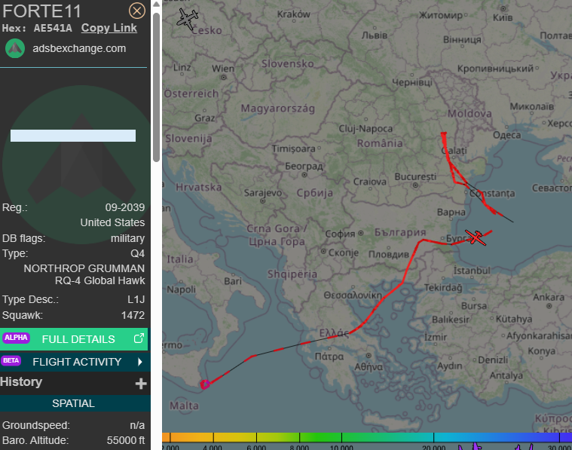Click the Київ city label on map
This screenshot has width=572, height=450.
[503, 17]
